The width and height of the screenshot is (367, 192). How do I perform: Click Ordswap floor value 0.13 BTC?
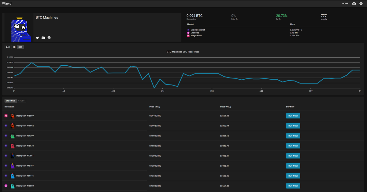coord(294,33)
